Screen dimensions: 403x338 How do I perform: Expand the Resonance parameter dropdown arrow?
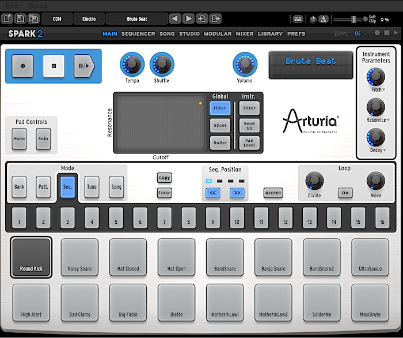pos(387,120)
